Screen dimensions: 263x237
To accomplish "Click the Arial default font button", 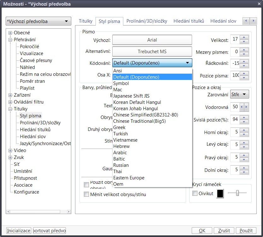I will click(152, 40).
